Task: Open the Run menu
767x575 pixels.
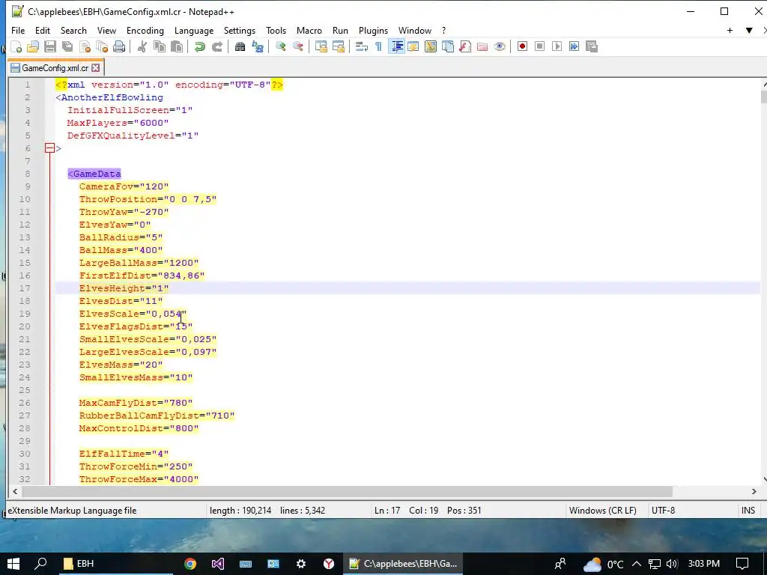Action: 341,30
